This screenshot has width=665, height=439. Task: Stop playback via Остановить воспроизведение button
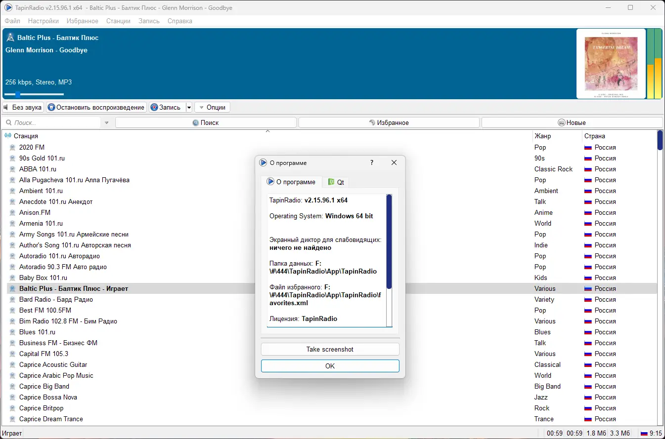pos(96,107)
